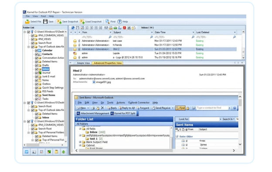Switch to the Simple View tab
The width and height of the screenshot is (272, 172).
point(83,63)
